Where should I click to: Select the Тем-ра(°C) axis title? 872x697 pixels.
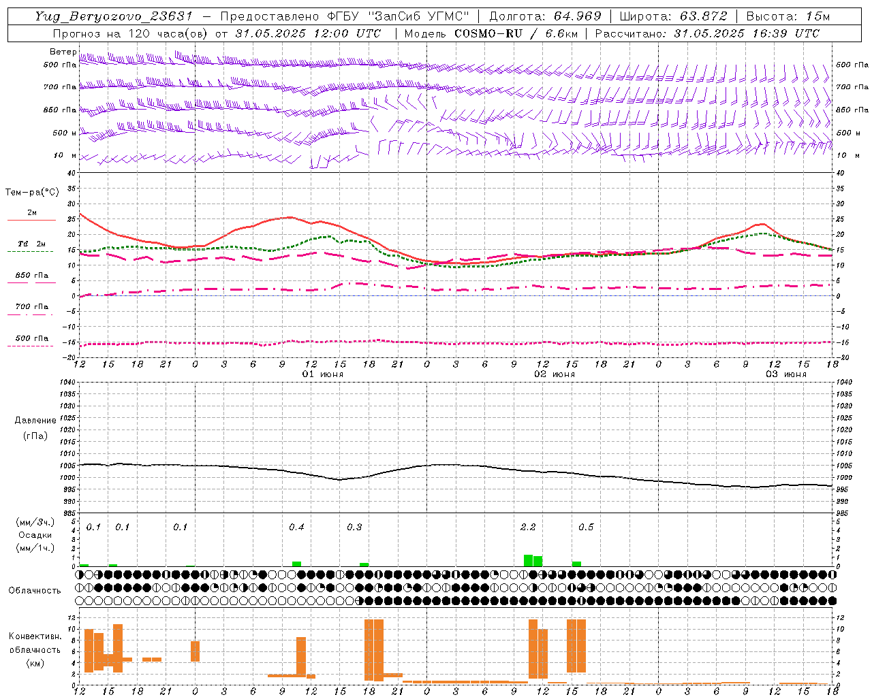point(32,193)
